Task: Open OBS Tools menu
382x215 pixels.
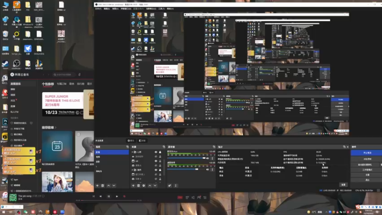Action: pyautogui.click(x=161, y=9)
